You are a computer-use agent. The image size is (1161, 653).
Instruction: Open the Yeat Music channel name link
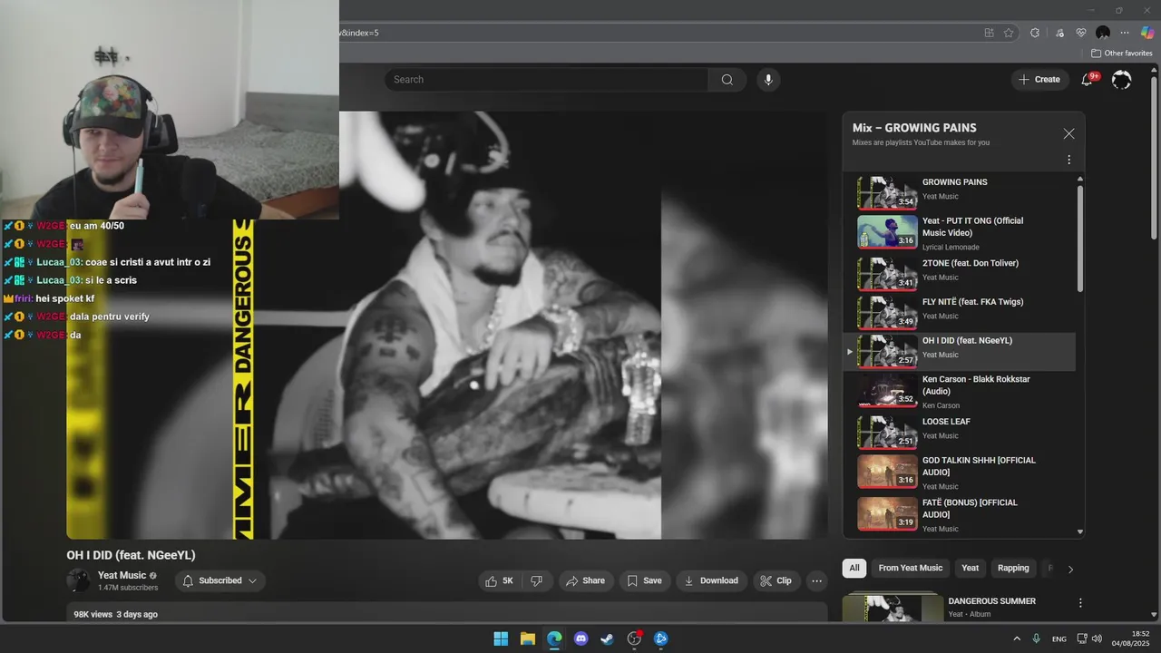[x=122, y=575]
